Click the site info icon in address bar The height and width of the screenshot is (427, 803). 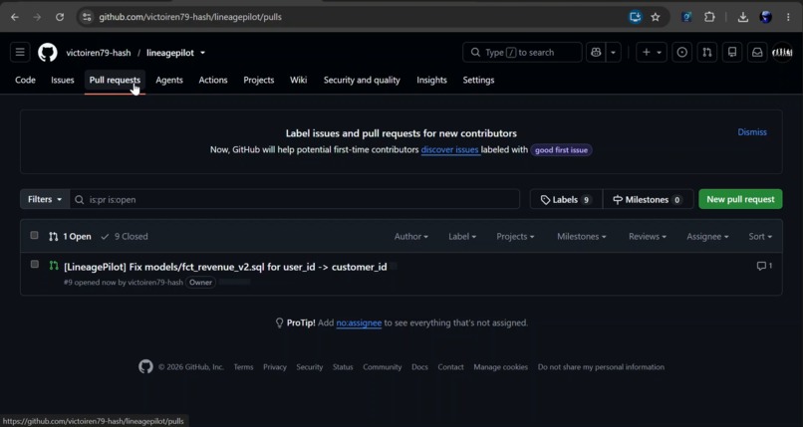pos(87,17)
